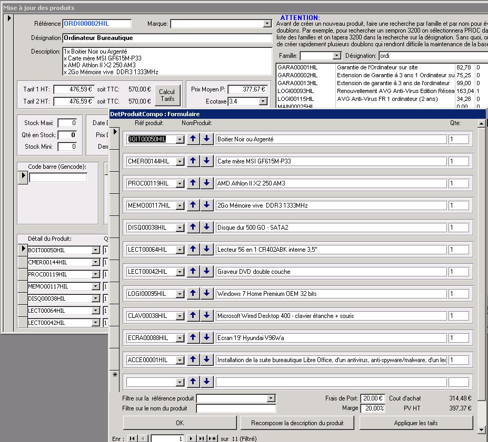This screenshot has width=488, height=442.
Task: Move ACCE00001HIL installation row down
Action: pos(207,359)
